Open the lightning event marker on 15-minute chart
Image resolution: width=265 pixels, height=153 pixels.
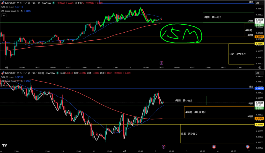pos(161,63)
